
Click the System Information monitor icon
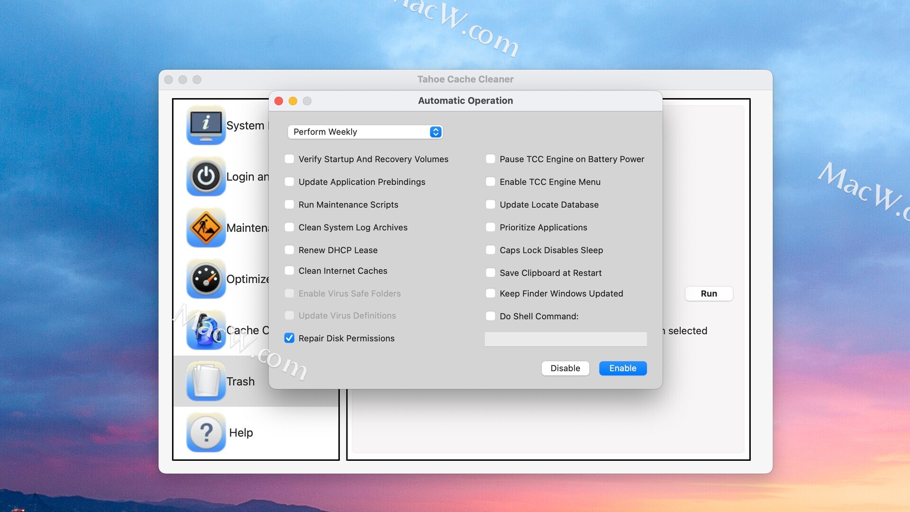(206, 125)
